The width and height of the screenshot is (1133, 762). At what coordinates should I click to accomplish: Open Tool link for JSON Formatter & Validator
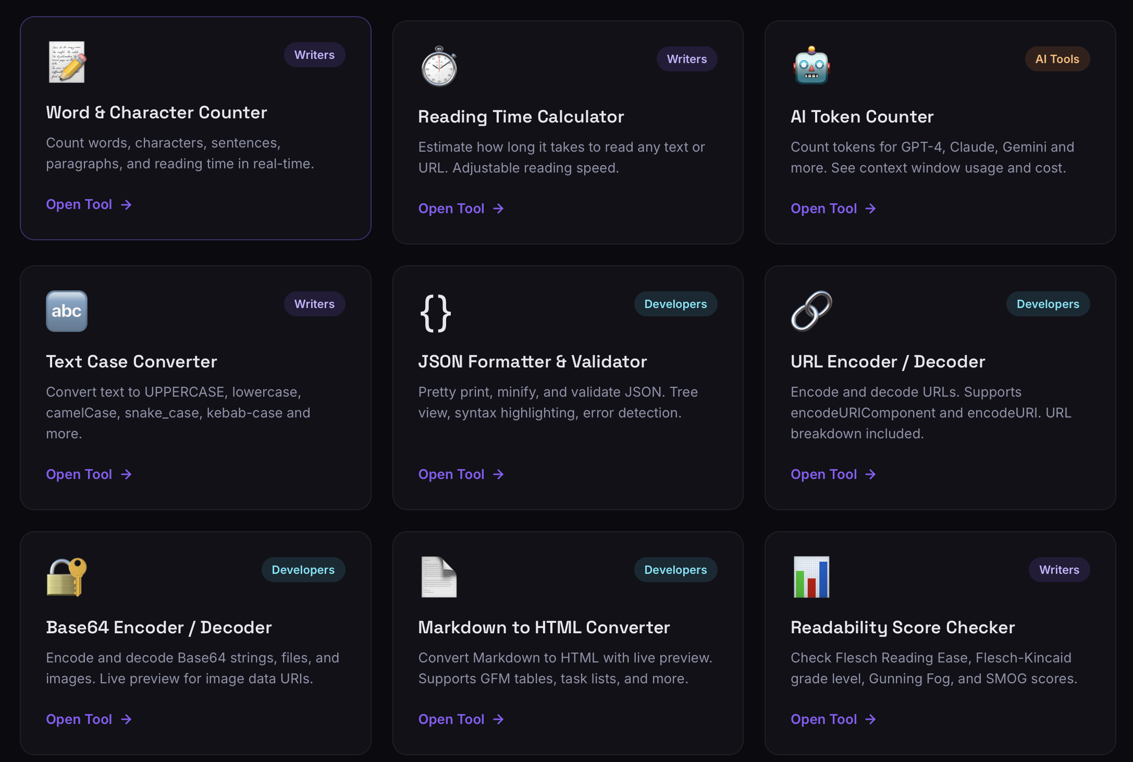click(x=461, y=474)
